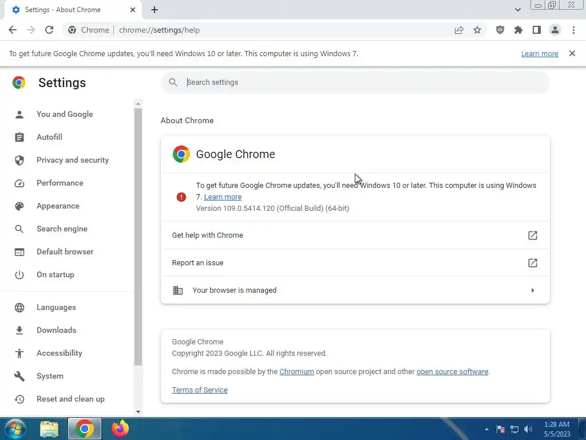586x440 pixels.
Task: Show hidden tray icons arrow
Action: 486,429
